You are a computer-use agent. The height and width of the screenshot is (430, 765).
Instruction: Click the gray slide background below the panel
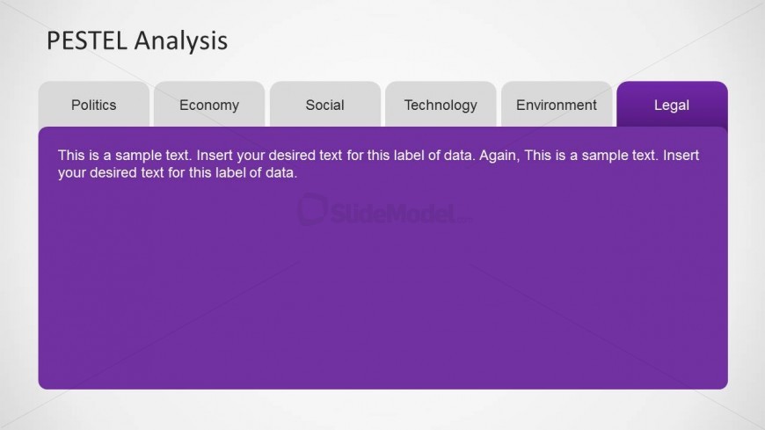coord(382,410)
